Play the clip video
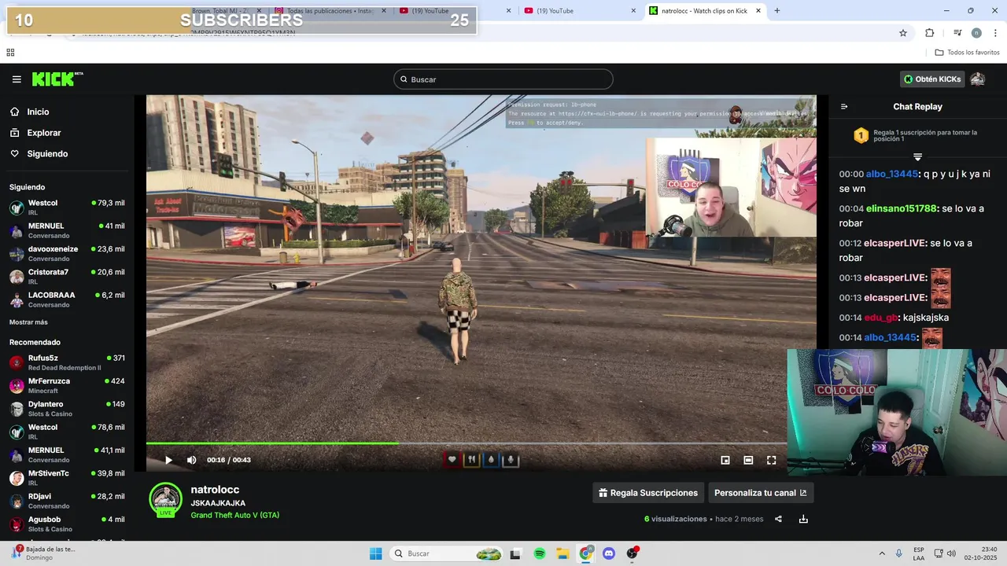1007x566 pixels. click(x=168, y=460)
